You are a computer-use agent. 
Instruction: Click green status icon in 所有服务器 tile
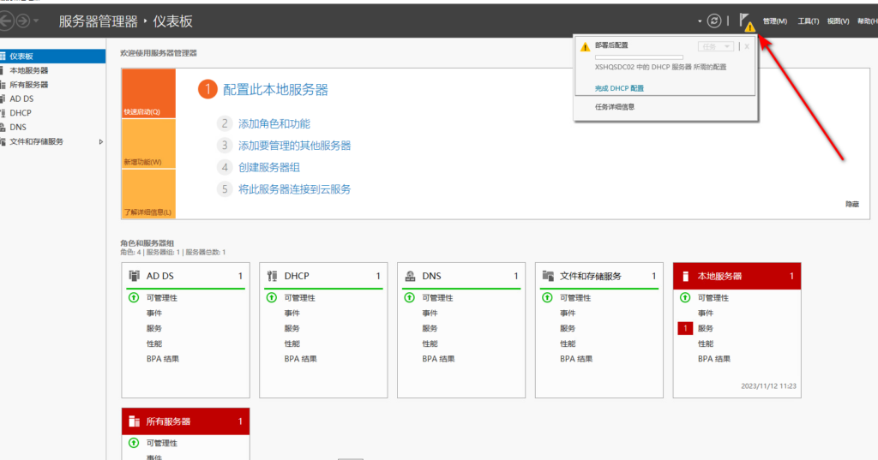134,443
